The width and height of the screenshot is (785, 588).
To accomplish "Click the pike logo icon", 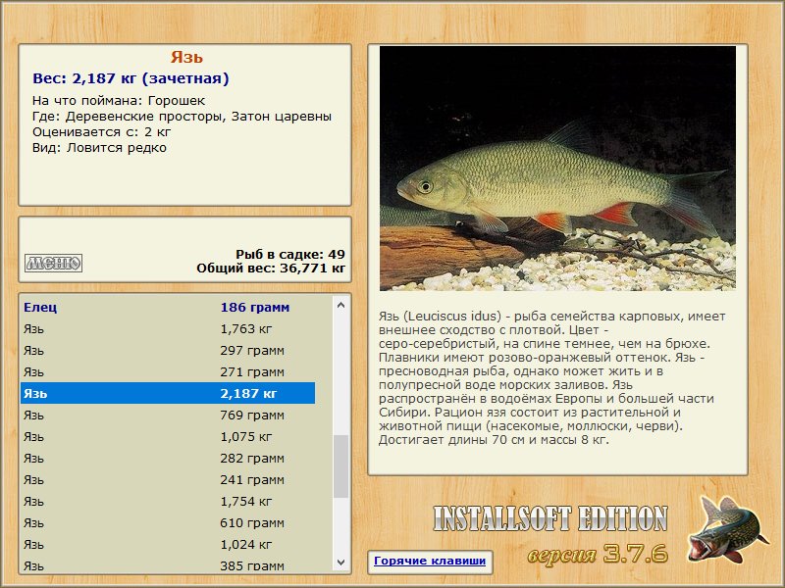I will [x=728, y=529].
